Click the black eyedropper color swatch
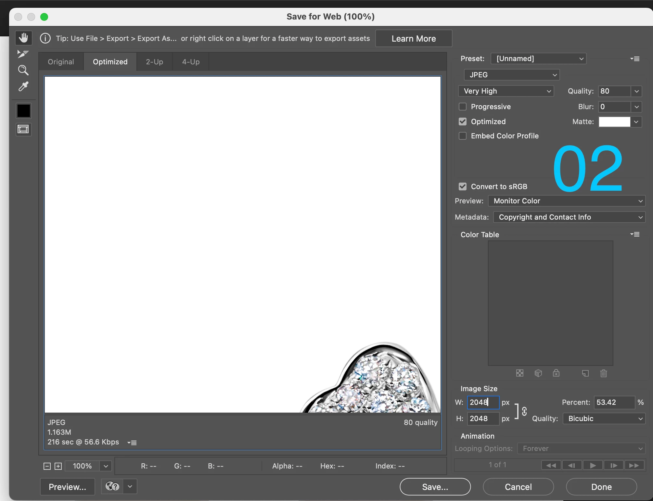The height and width of the screenshot is (501, 653). [x=24, y=111]
